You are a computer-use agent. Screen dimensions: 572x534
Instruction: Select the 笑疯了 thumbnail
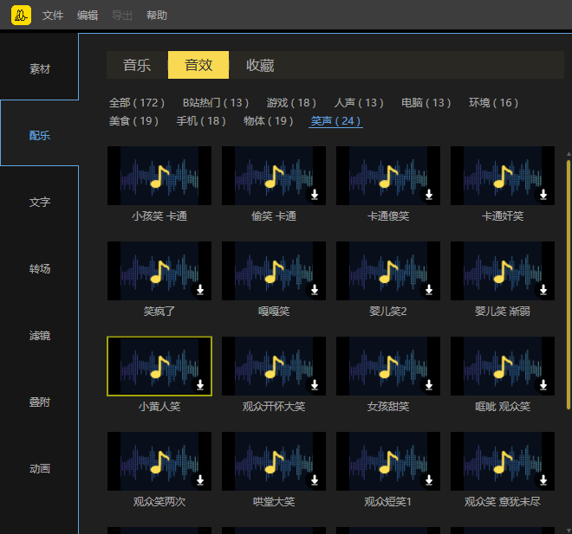[x=159, y=271]
